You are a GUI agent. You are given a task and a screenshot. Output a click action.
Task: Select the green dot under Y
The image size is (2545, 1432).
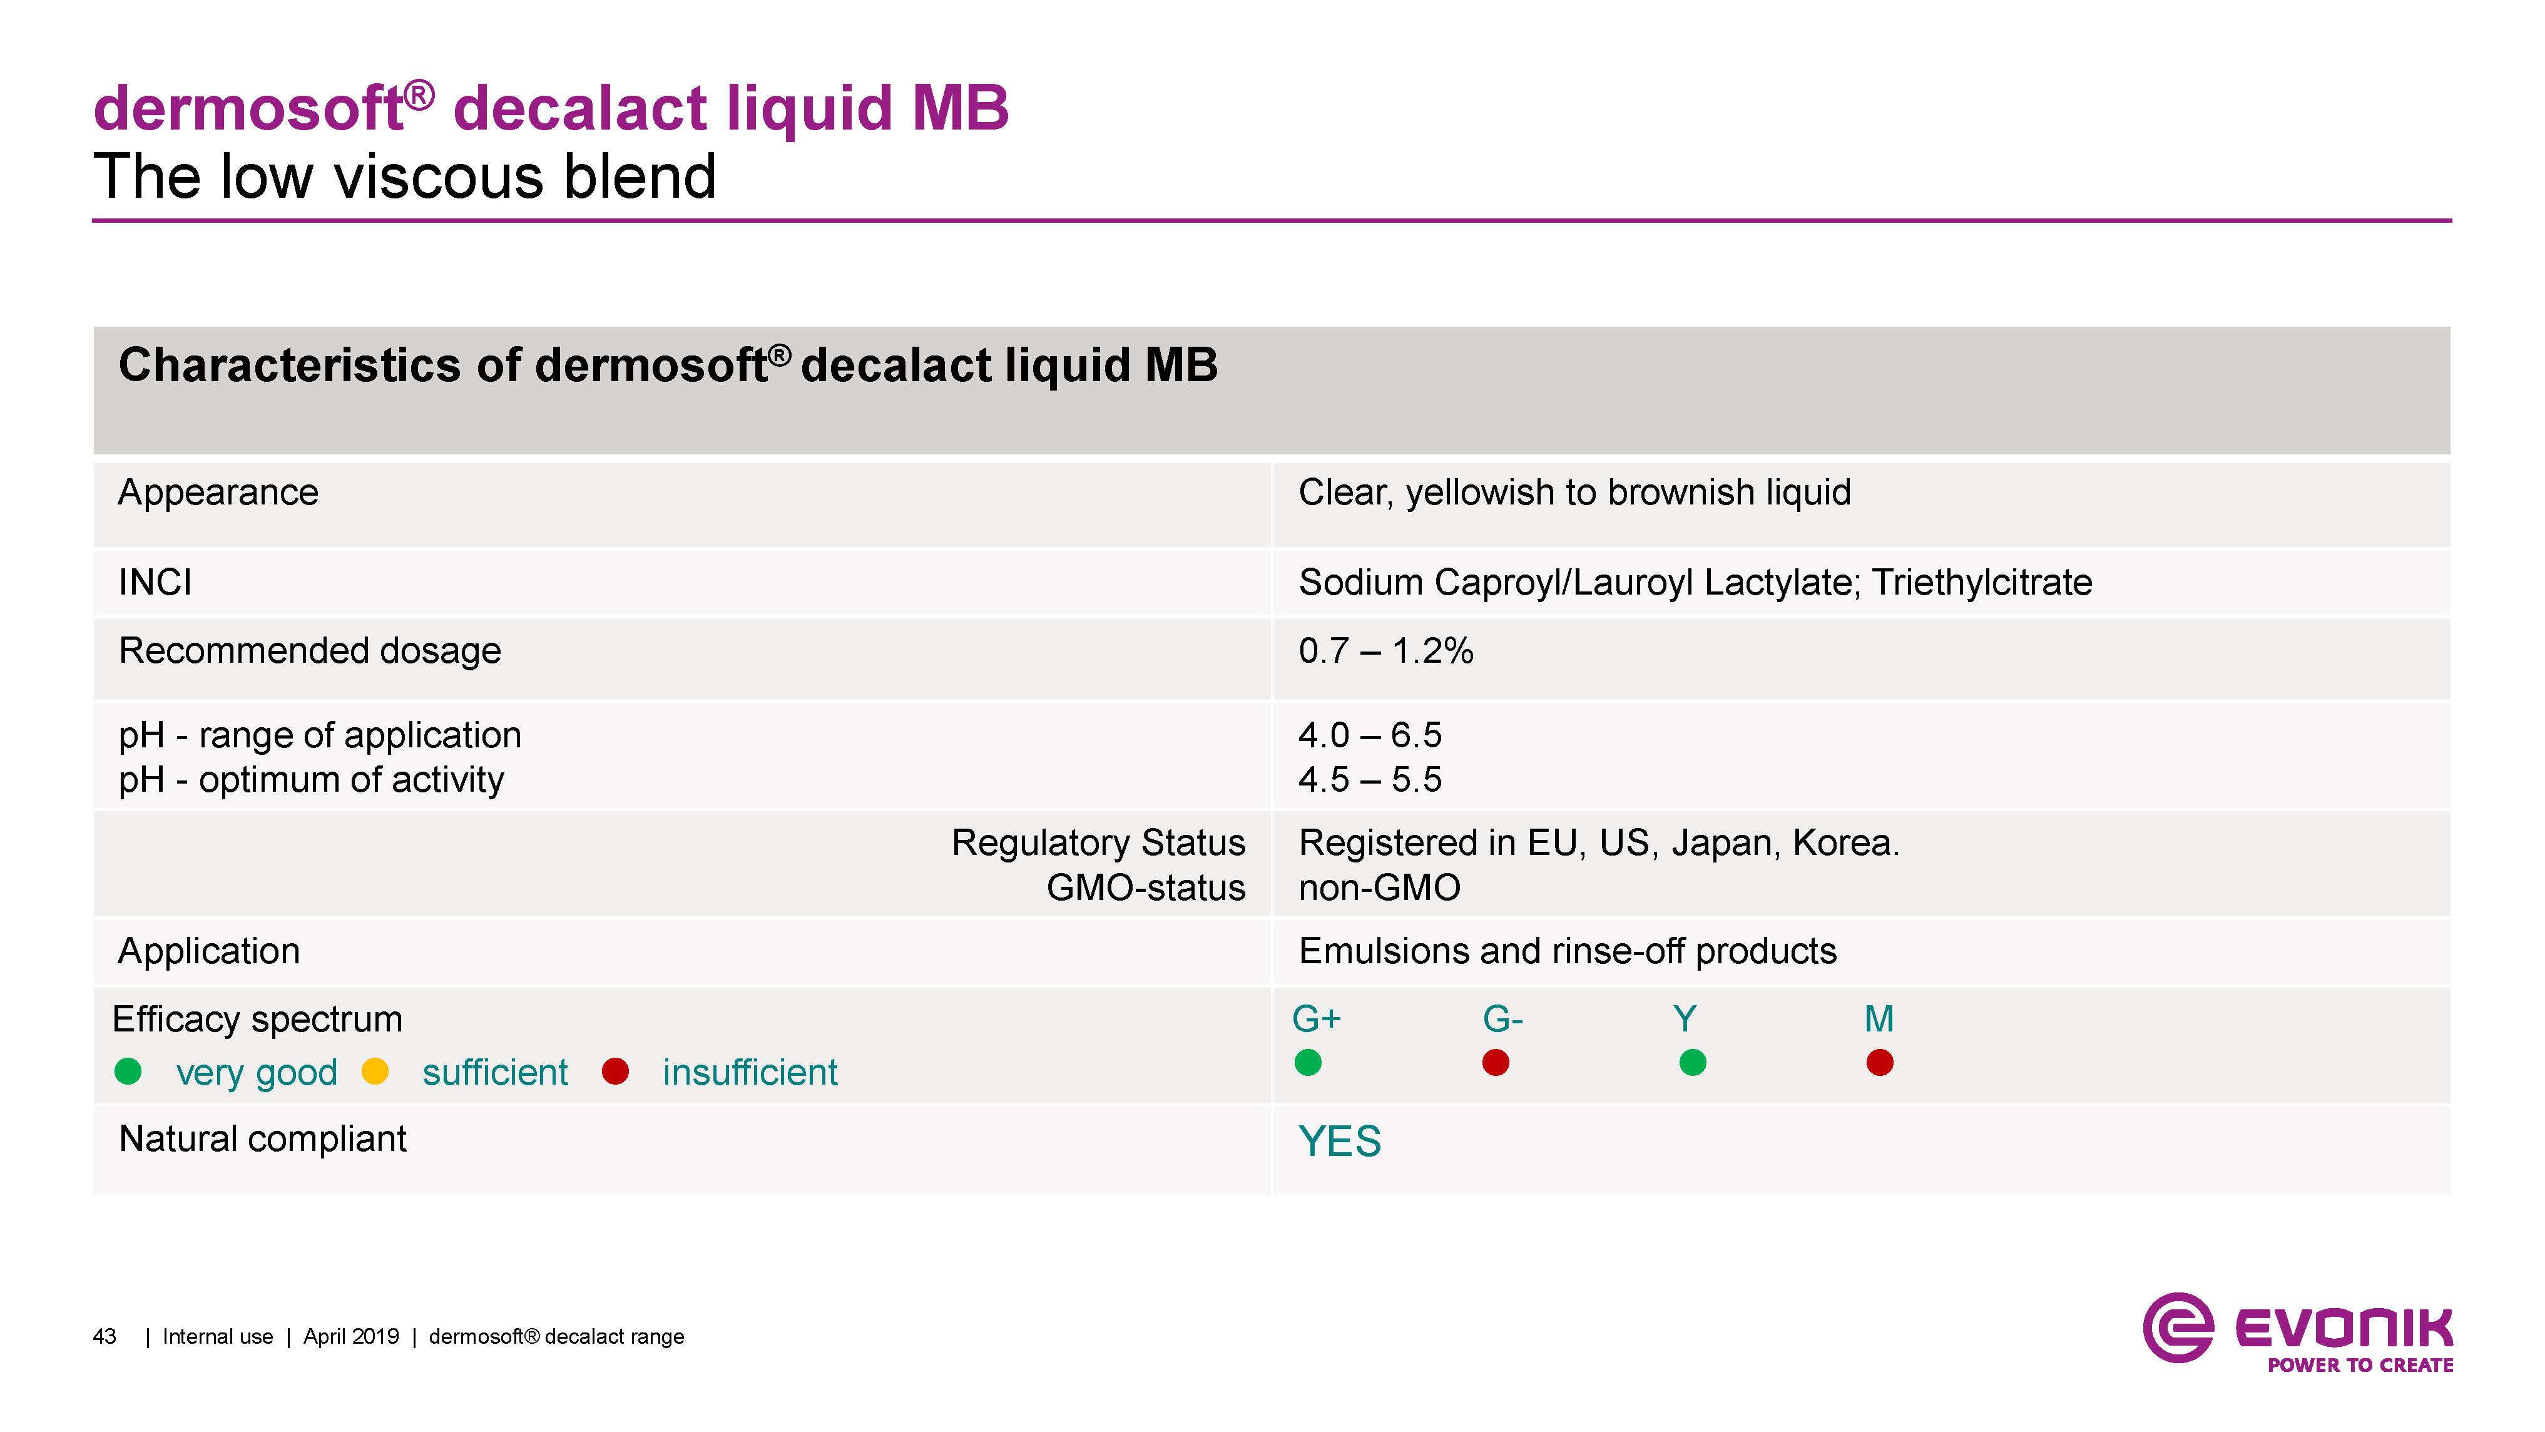click(x=1692, y=1062)
